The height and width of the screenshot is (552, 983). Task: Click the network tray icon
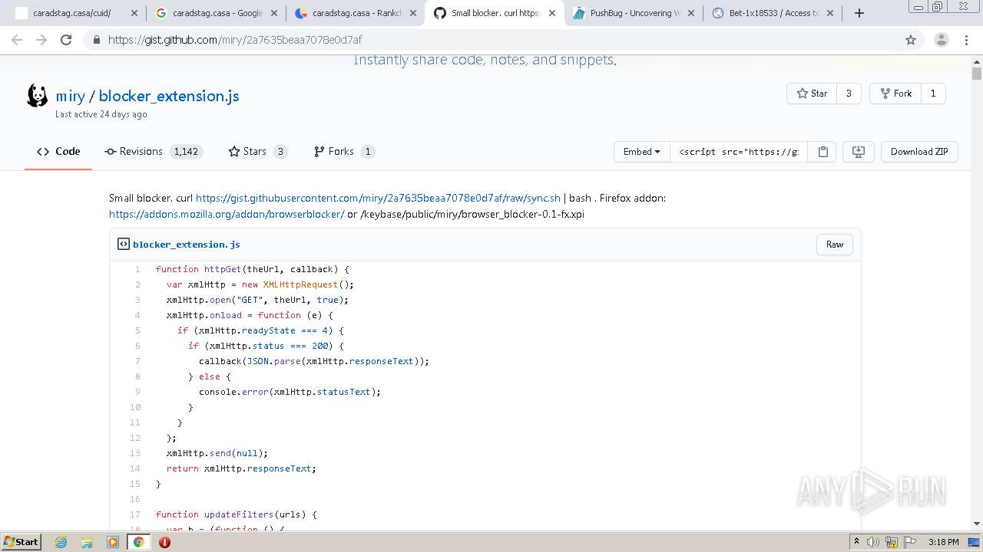892,542
